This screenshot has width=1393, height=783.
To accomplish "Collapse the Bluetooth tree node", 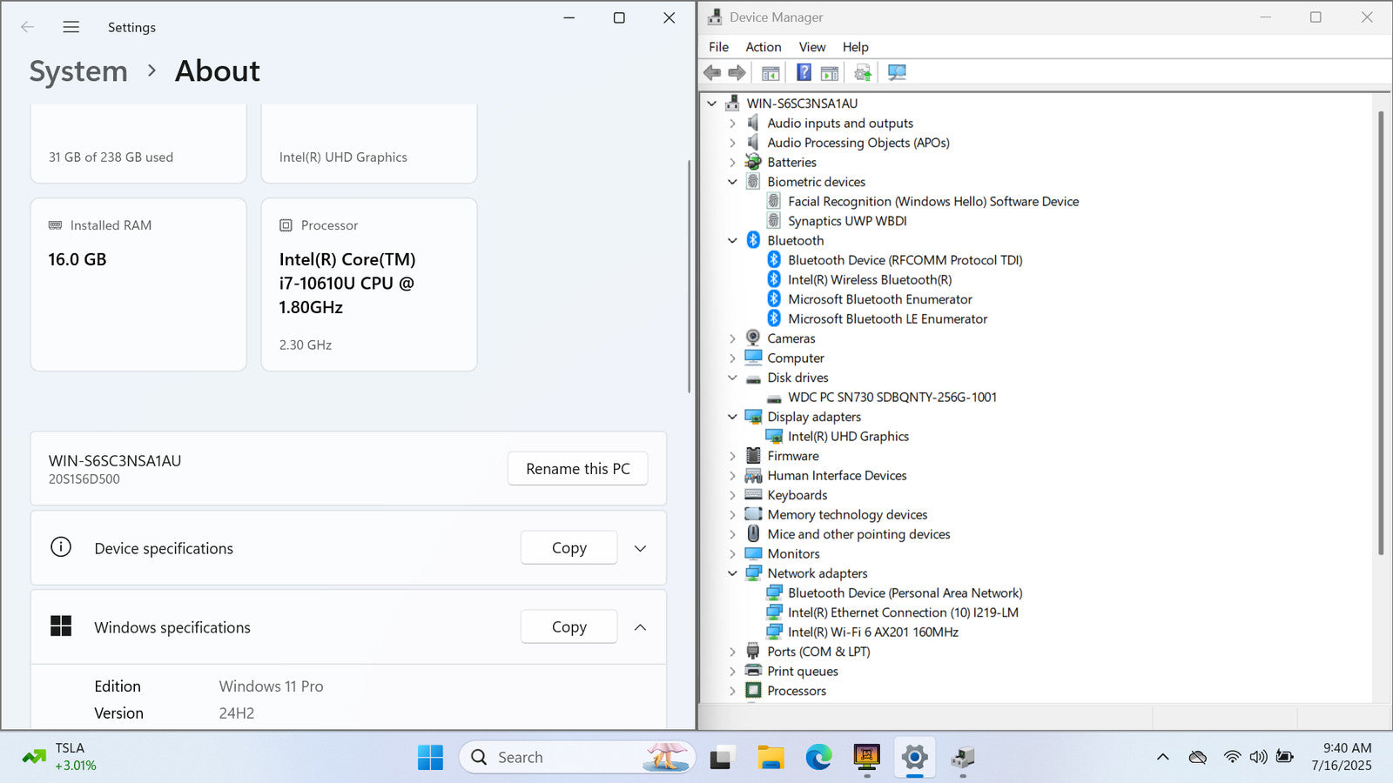I will coord(732,241).
